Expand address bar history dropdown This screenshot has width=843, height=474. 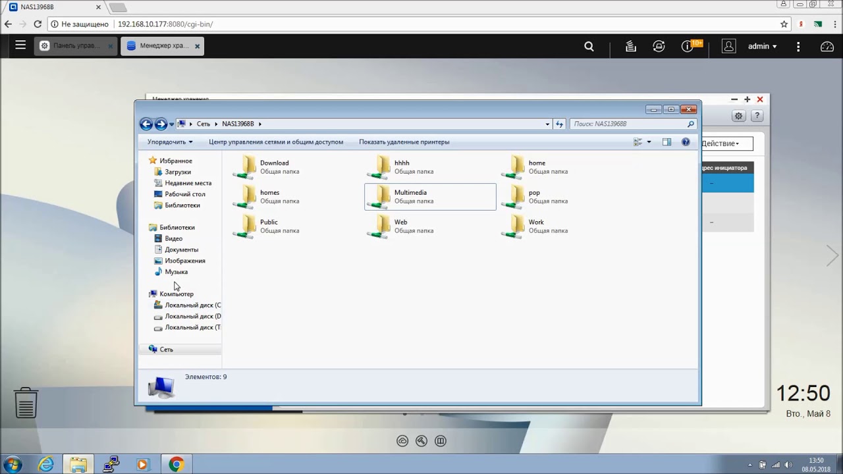coord(547,124)
